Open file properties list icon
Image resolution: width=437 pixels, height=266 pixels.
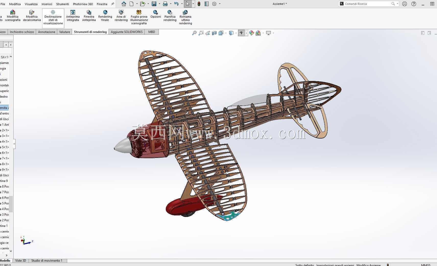tap(207, 4)
